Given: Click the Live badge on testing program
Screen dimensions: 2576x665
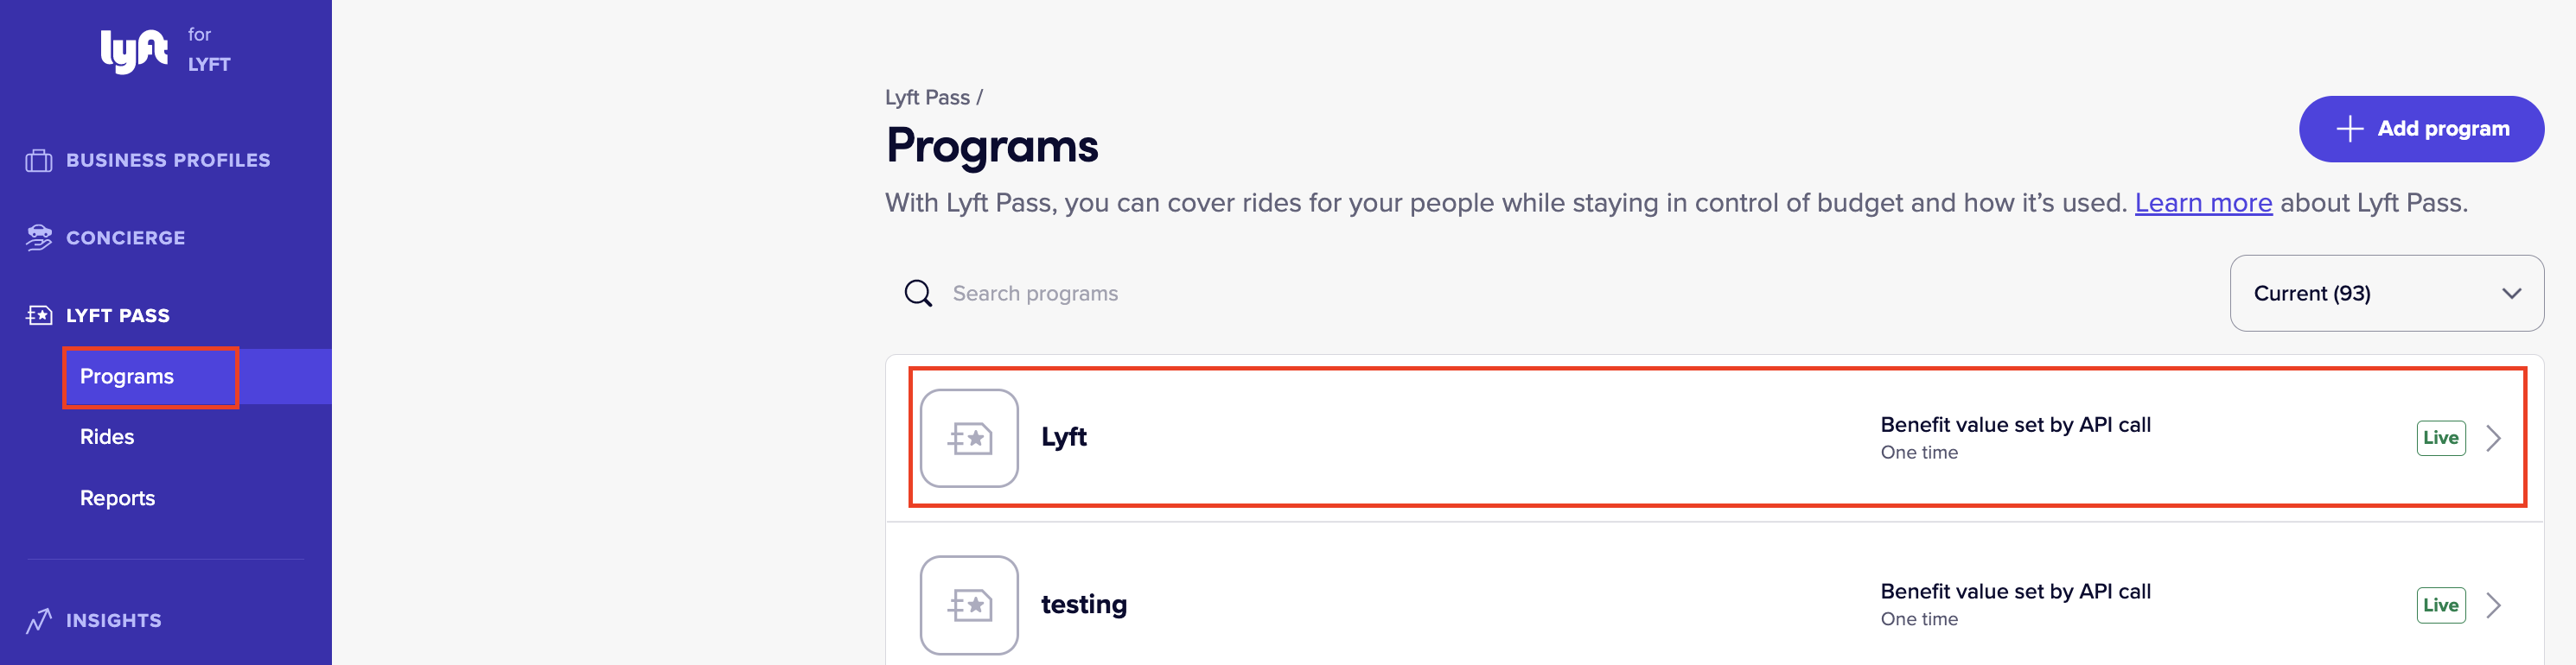Looking at the screenshot, I should (2440, 605).
